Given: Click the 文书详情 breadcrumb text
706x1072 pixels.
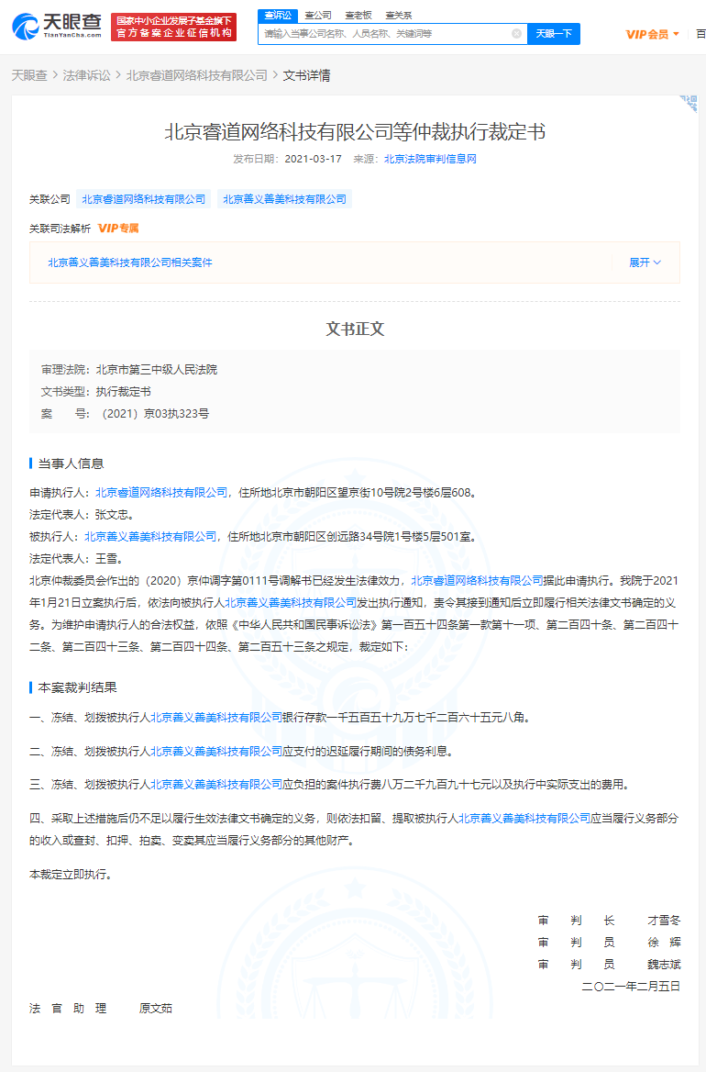Looking at the screenshot, I should (306, 76).
